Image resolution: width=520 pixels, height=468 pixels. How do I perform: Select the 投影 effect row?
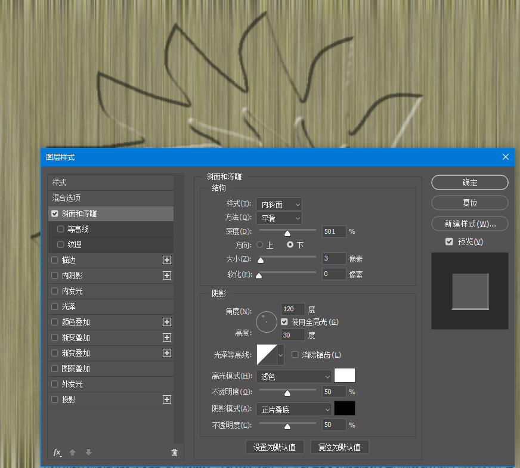point(111,399)
